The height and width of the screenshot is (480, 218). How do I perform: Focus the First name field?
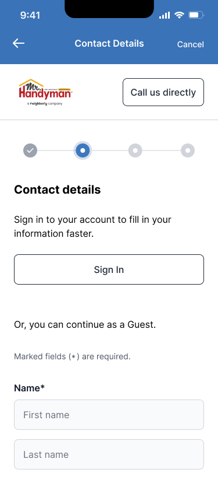(x=109, y=415)
